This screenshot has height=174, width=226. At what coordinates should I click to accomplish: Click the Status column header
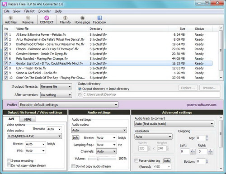(x=199, y=28)
